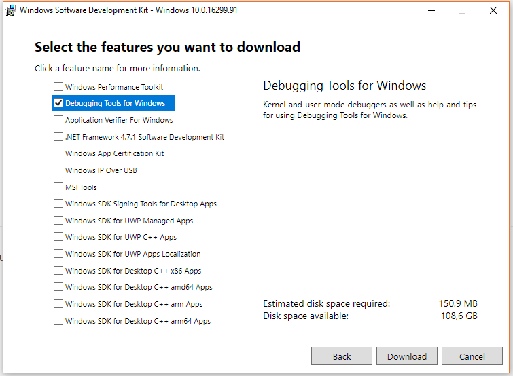Screen dimensions: 513x376
Task: Enable Windows SDK for Desktop C++ amd64 Apps checkbox
Action: click(x=58, y=287)
